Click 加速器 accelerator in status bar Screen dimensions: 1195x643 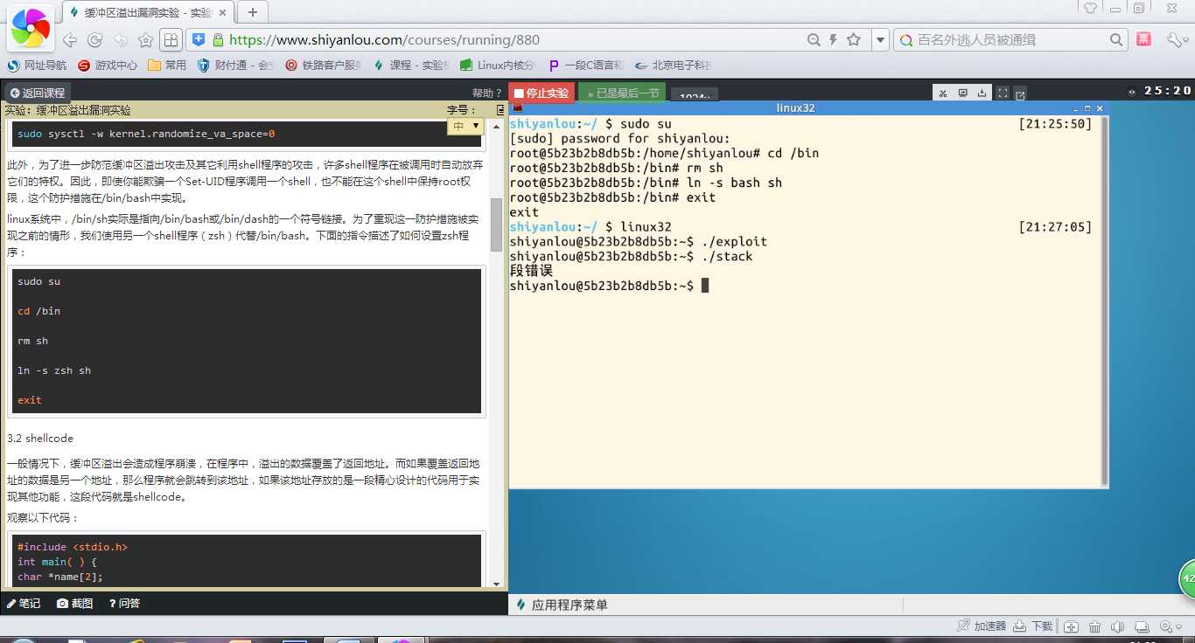tap(982, 626)
